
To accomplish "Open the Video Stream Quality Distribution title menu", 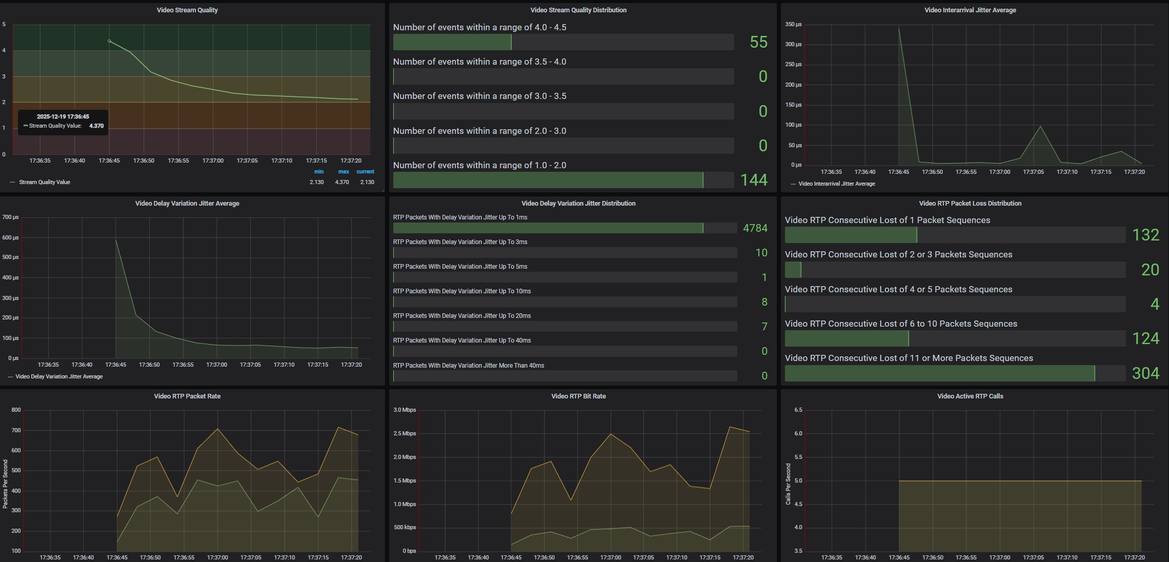I will pos(578,10).
